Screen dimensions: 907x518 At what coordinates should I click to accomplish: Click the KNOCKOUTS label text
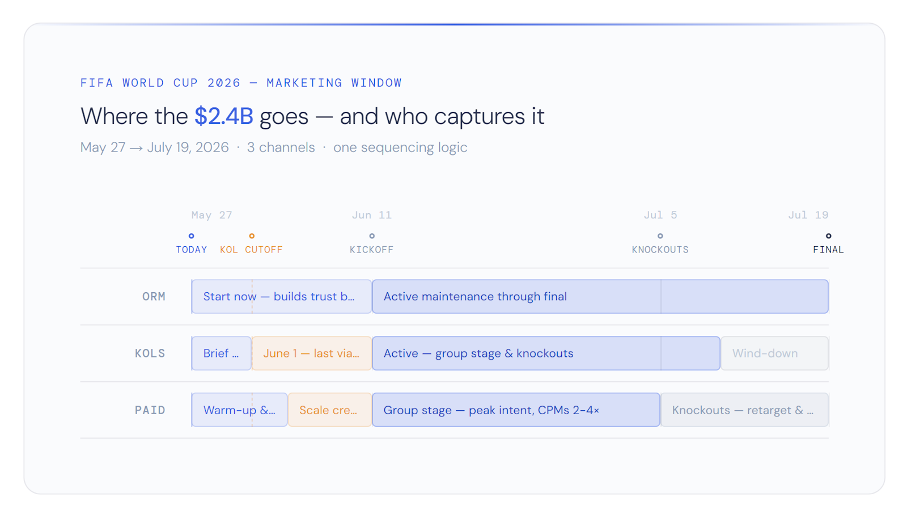(660, 250)
